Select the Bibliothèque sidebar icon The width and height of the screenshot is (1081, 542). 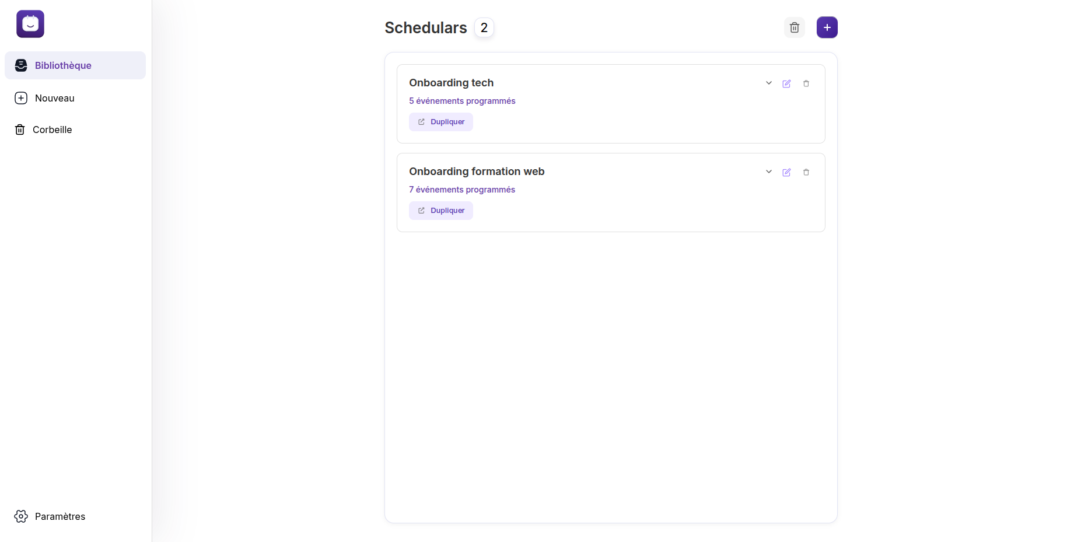point(21,65)
